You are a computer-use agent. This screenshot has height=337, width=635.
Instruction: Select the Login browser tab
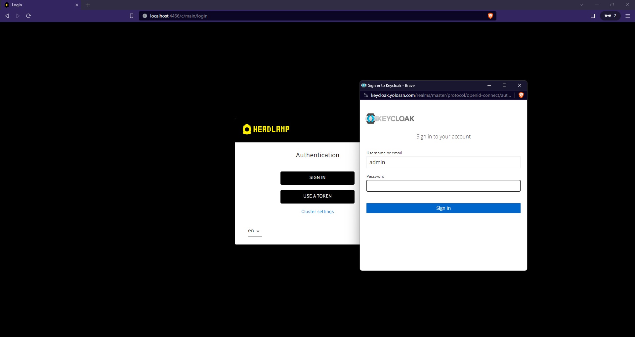click(x=40, y=5)
